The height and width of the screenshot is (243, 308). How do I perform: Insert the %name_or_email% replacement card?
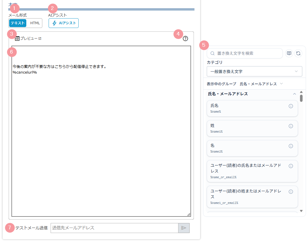click(x=252, y=171)
